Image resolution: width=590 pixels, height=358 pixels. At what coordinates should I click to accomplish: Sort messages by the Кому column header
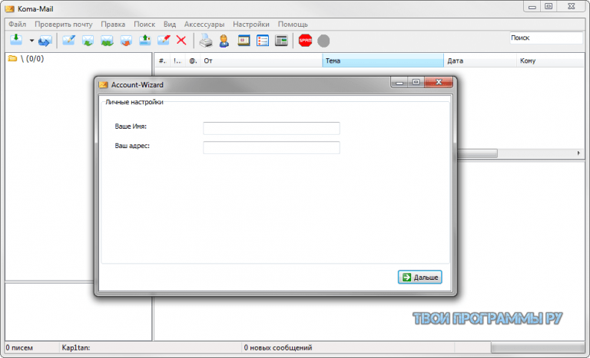pos(550,61)
